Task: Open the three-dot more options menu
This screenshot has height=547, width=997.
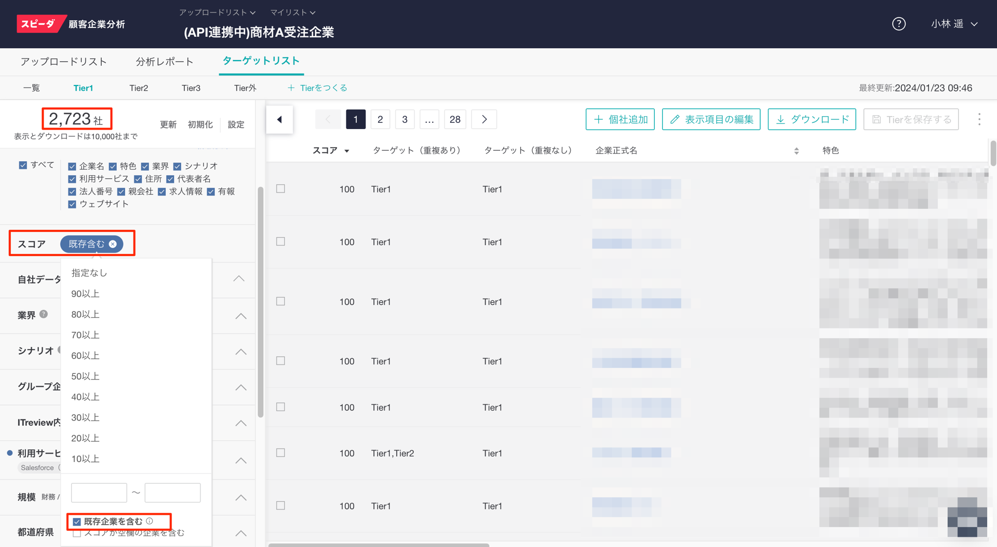Action: coord(979,120)
